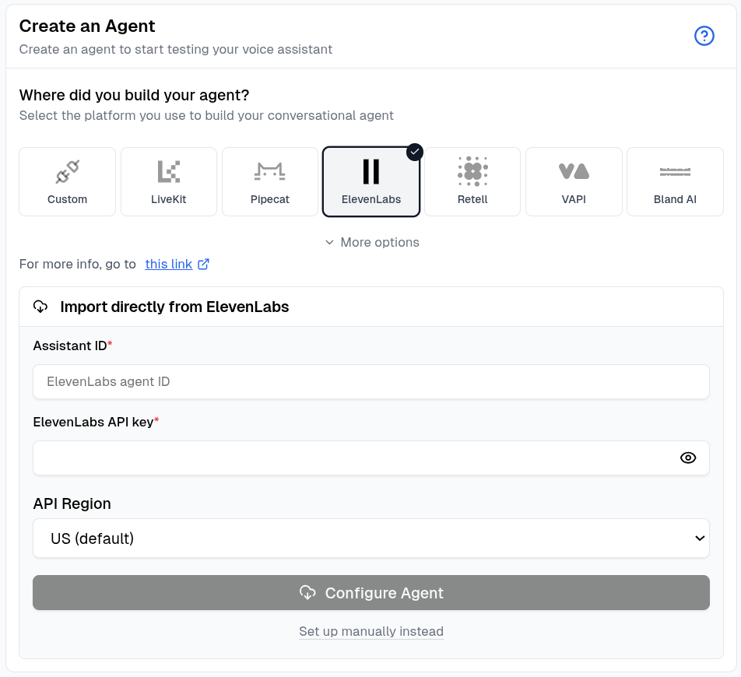Click the cloud download icon in import header
Screen dimensions: 741x677
[x=40, y=307]
